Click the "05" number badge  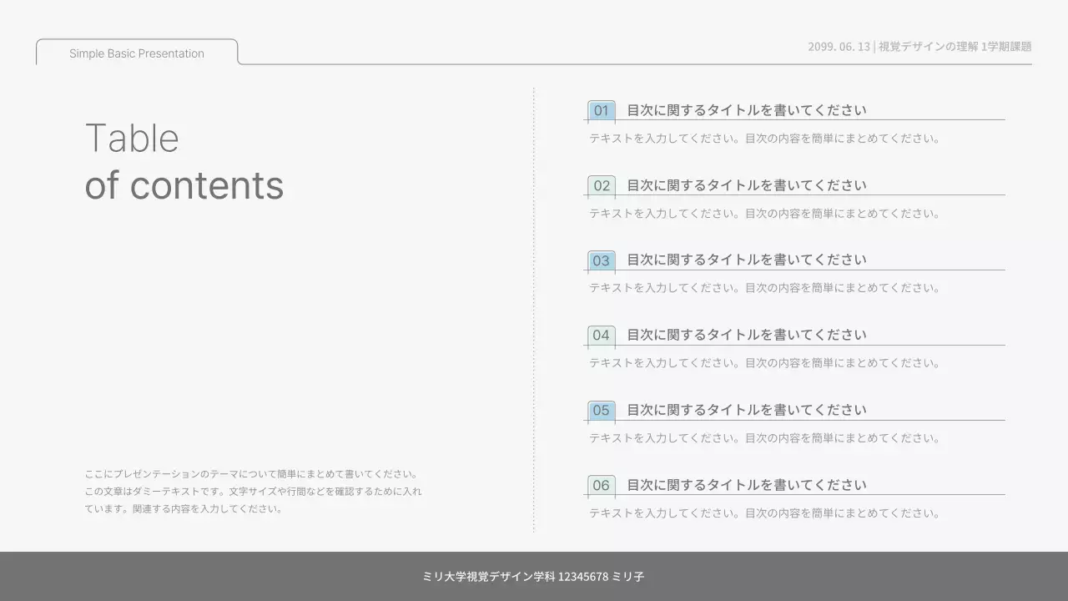(601, 410)
